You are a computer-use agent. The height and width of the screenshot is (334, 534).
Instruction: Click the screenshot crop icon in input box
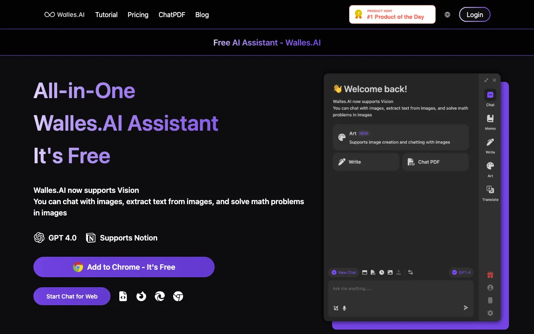336,308
